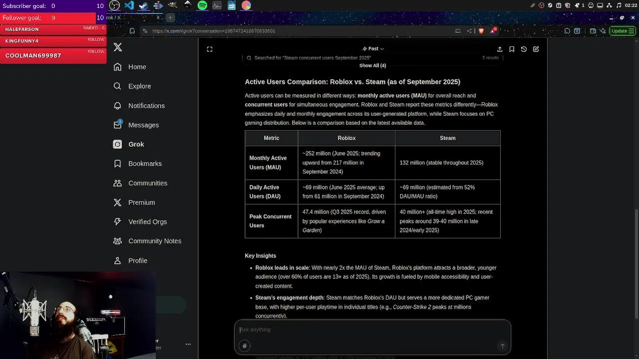The image size is (639, 359).
Task: Toggle Grok fullscreen expand icon
Action: coord(210,49)
